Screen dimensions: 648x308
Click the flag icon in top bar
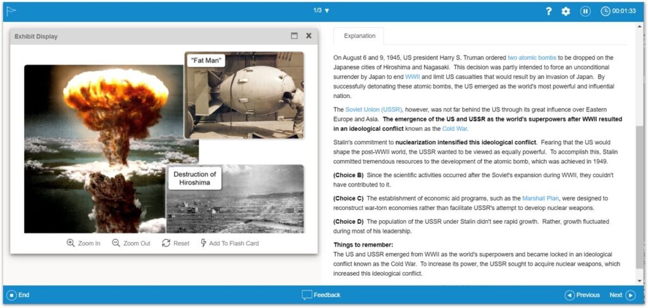(x=11, y=11)
